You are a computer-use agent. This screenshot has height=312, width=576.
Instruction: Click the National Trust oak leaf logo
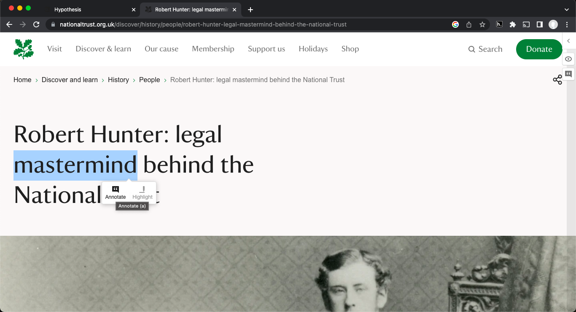click(23, 48)
